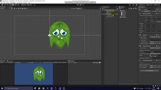Click the Pause button

tap(80, 5)
